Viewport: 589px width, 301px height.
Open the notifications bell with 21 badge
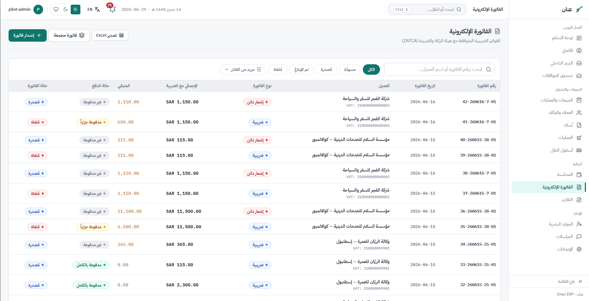(112, 9)
